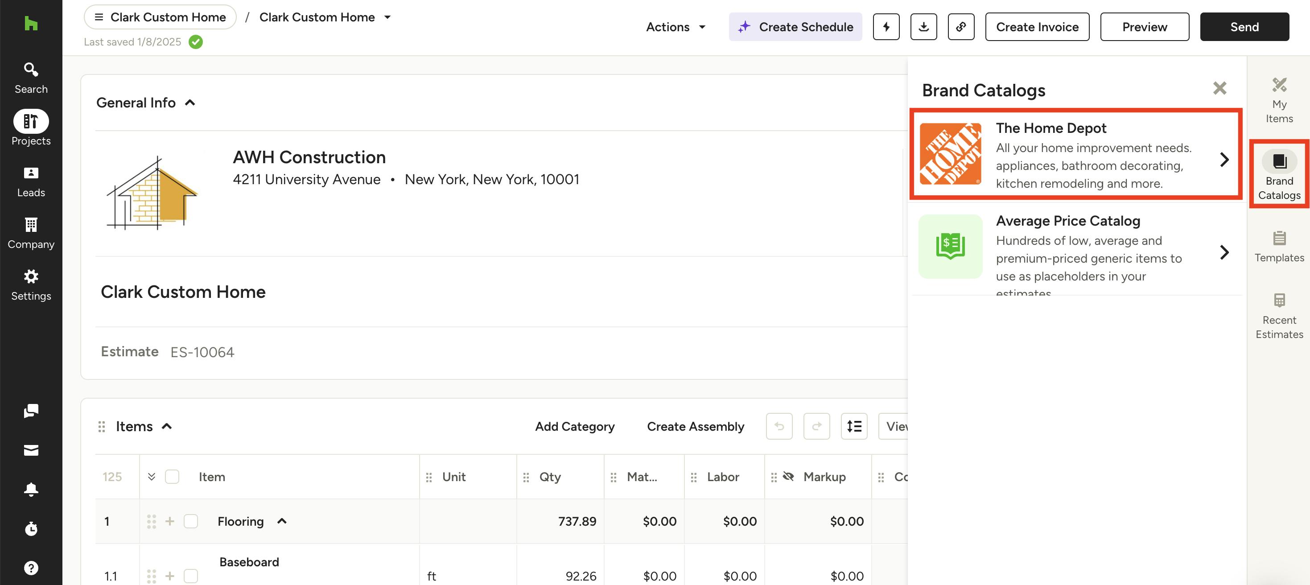
Task: Click the redo arrow in Items toolbar
Action: pyautogui.click(x=817, y=426)
